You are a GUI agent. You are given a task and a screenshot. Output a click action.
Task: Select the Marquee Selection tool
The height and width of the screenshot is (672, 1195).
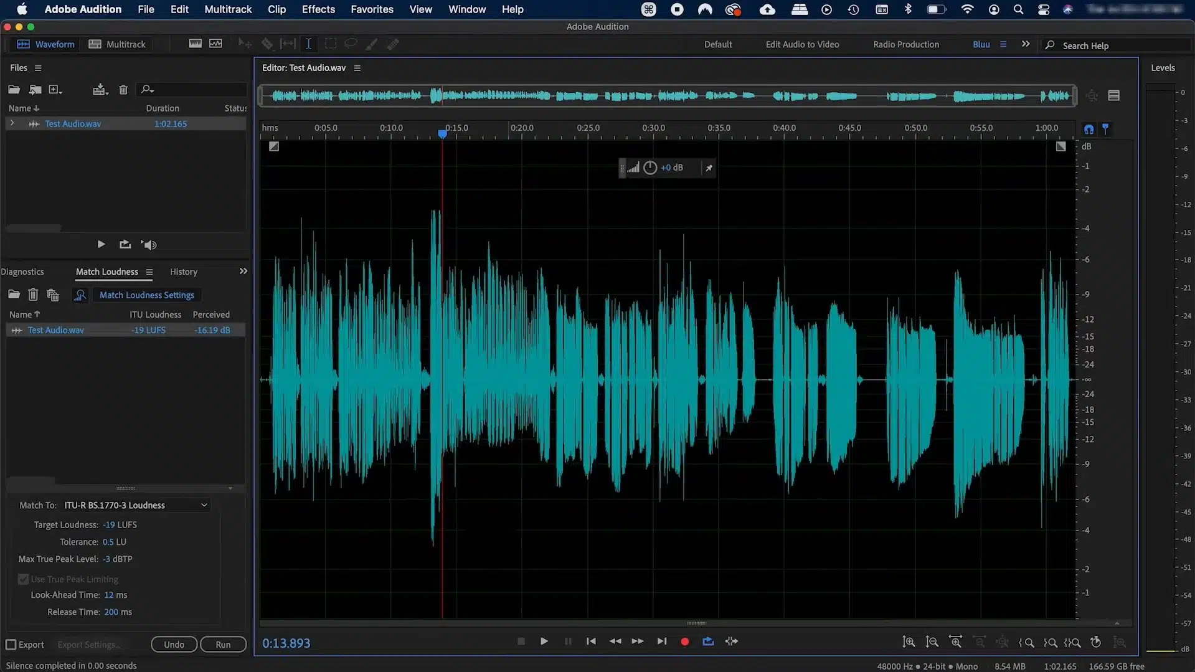(330, 44)
